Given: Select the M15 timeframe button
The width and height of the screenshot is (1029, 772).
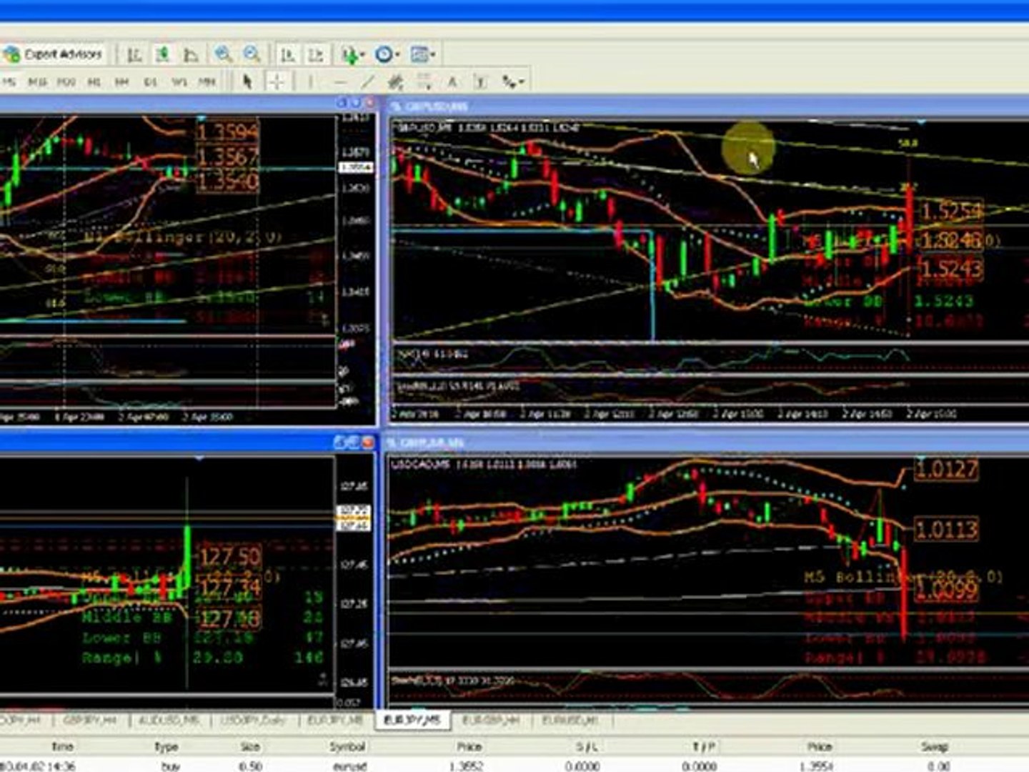Looking at the screenshot, I should coord(37,82).
